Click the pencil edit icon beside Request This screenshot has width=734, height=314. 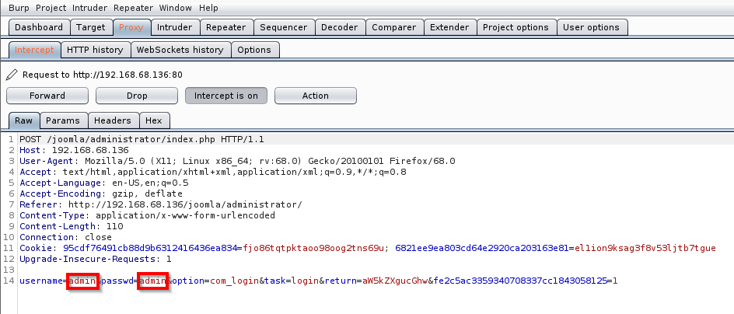[x=12, y=75]
